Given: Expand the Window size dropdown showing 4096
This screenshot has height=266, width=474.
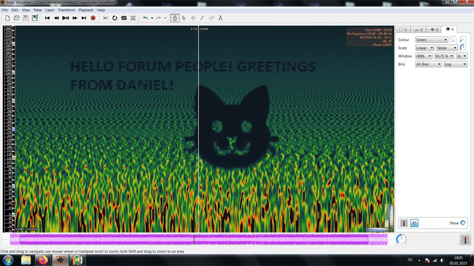Looking at the screenshot, I should tap(424, 56).
